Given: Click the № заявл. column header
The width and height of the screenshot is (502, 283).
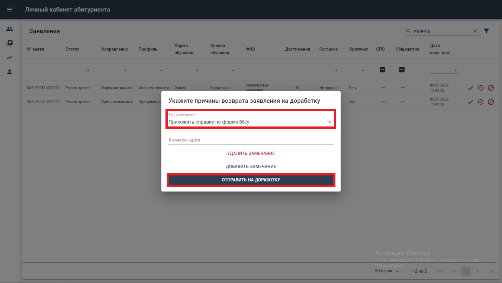Looking at the screenshot, I should coord(36,49).
